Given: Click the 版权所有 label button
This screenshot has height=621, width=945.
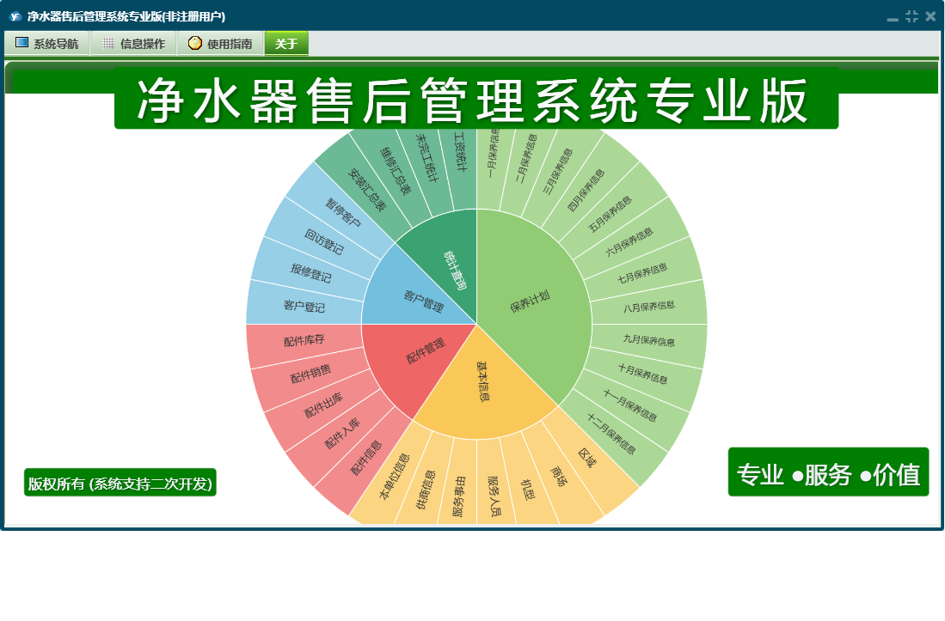Looking at the screenshot, I should click(x=120, y=483).
